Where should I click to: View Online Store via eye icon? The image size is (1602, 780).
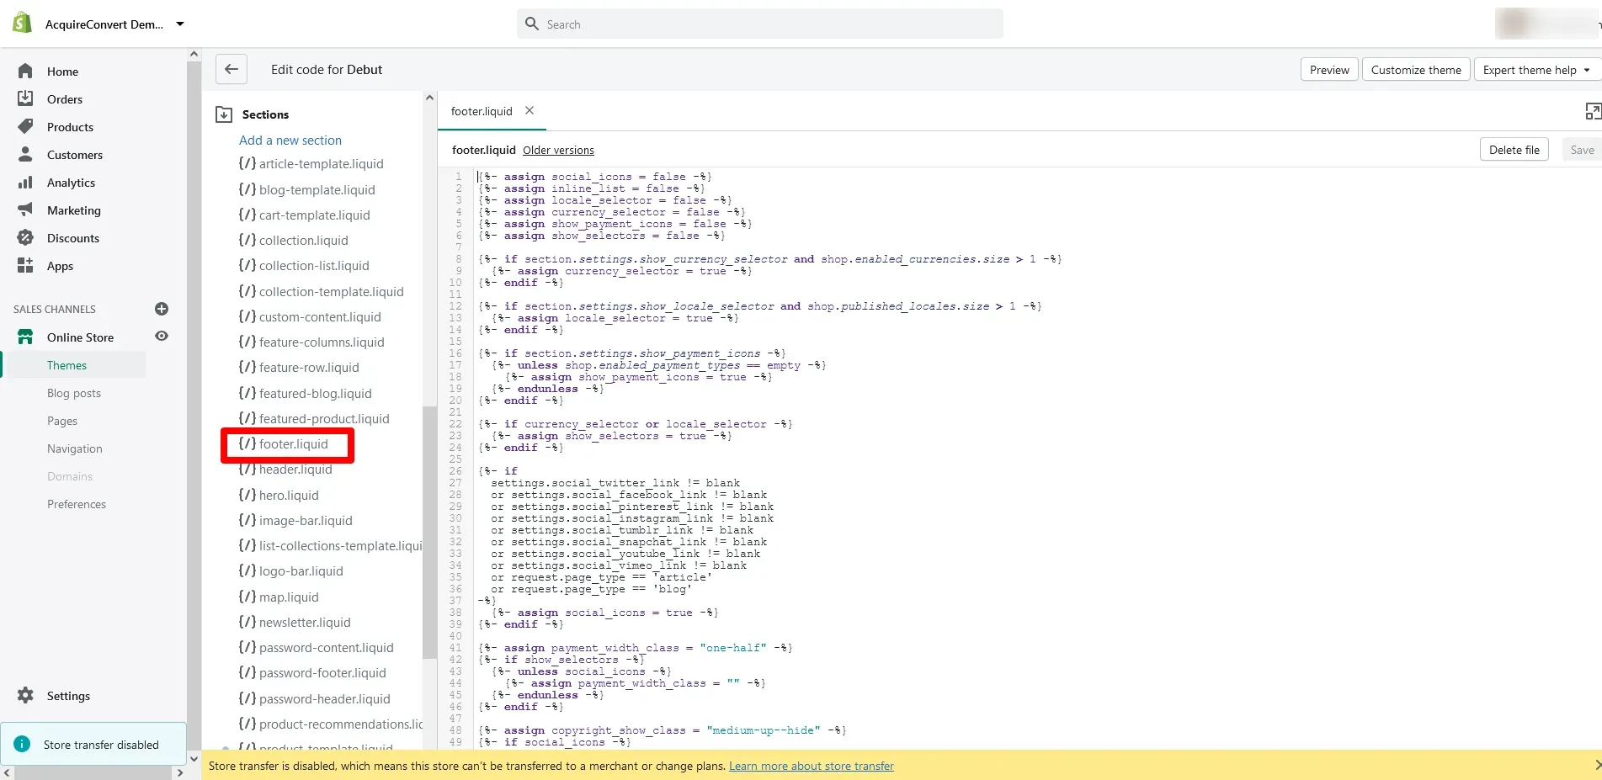pos(162,337)
